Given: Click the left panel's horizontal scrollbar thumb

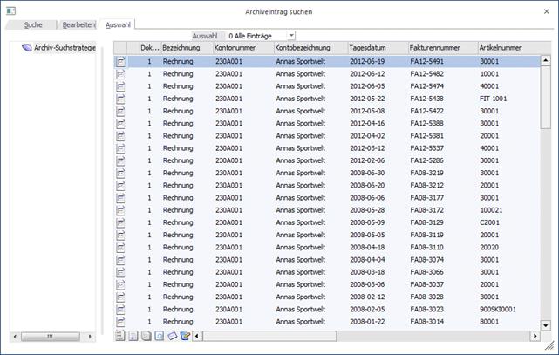Looking at the screenshot, I should (51, 336).
